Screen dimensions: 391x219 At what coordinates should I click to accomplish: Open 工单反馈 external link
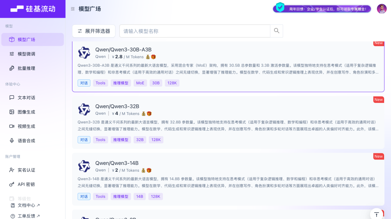29,216
